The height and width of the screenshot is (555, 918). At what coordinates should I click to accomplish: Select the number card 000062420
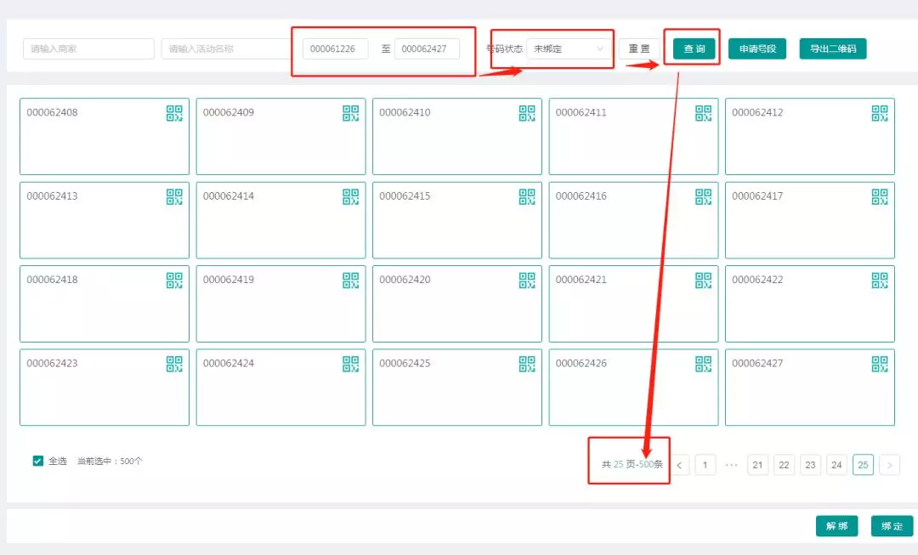coord(456,304)
